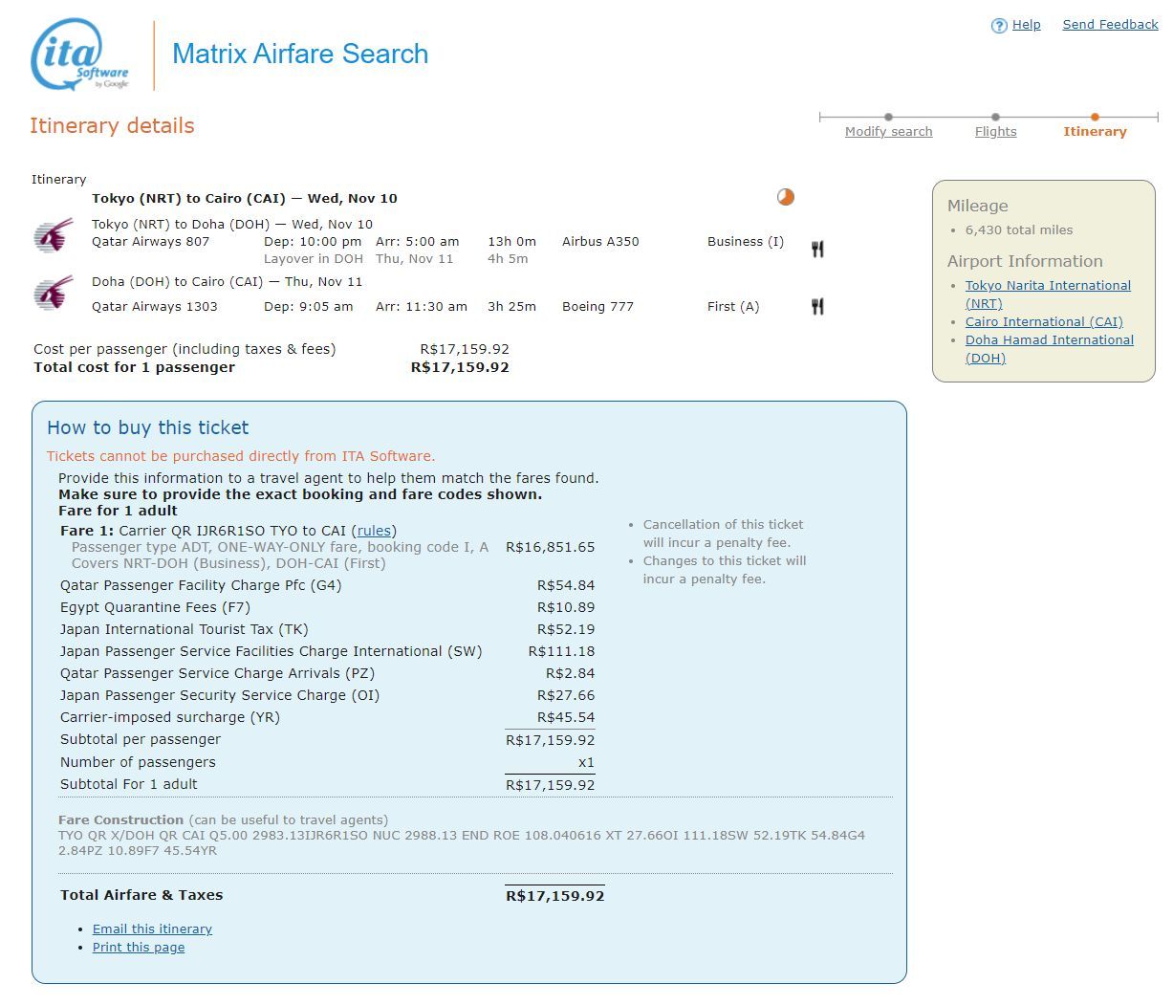Click the orange pie chart indicator icon

785,197
